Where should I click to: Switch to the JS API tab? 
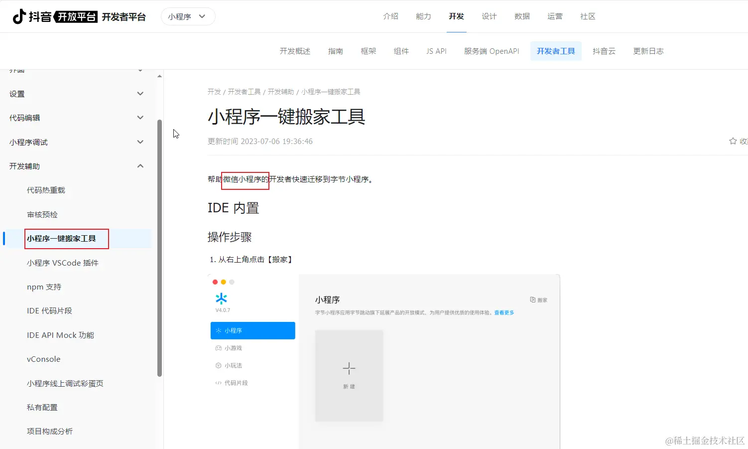(x=436, y=51)
